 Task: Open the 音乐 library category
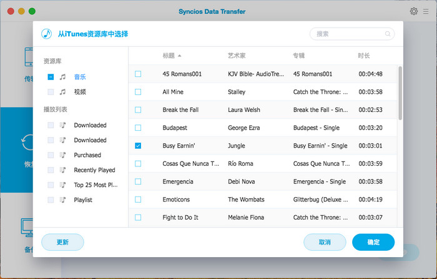[x=80, y=77]
